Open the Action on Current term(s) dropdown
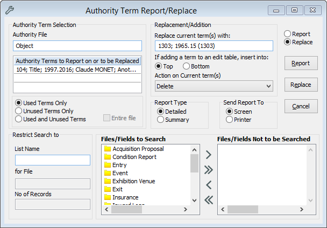 214,86
